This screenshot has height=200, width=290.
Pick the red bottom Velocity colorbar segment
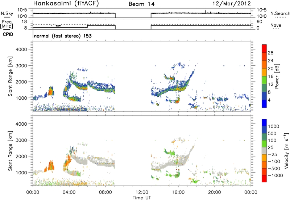264,179
